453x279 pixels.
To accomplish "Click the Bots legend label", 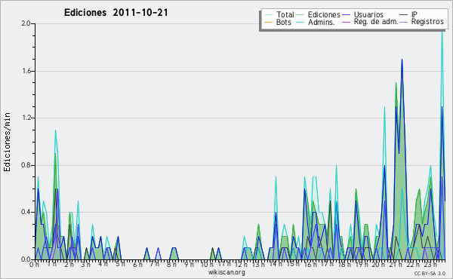I will point(284,22).
